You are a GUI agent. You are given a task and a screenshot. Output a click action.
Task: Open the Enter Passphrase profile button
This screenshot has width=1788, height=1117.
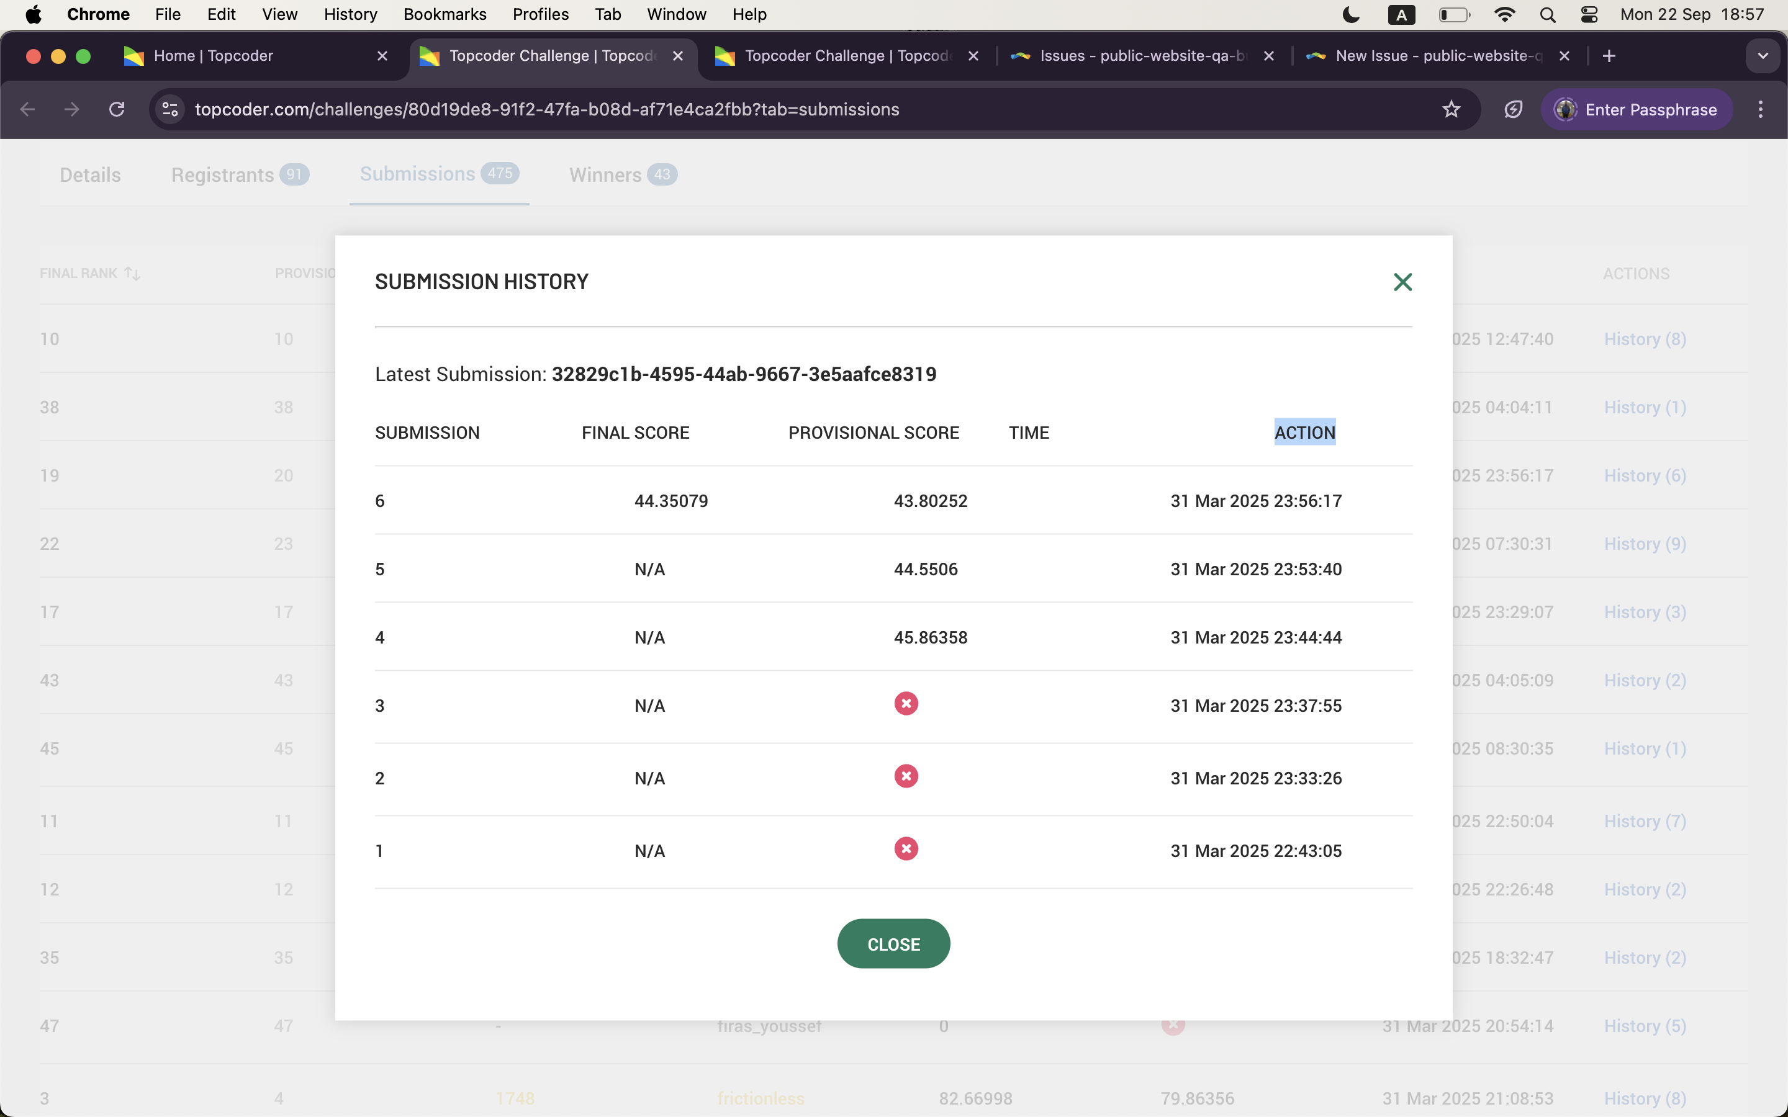[1636, 109]
